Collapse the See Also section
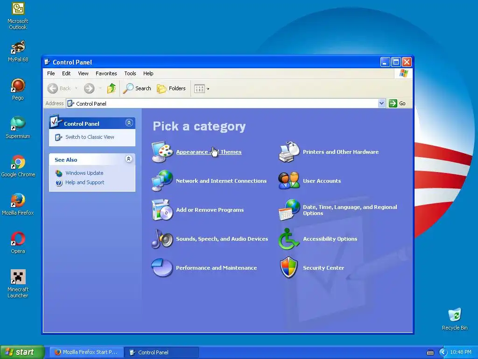This screenshot has width=478, height=359. (129, 159)
